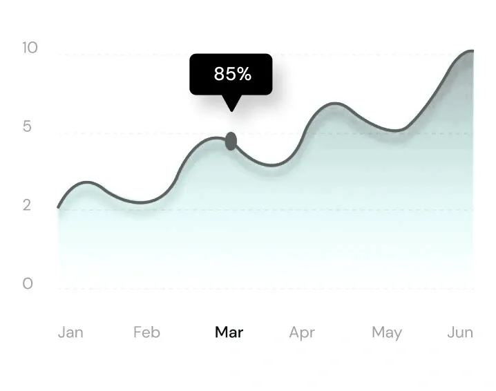
Task: Click the 85% tooltip bubble
Action: [x=231, y=75]
